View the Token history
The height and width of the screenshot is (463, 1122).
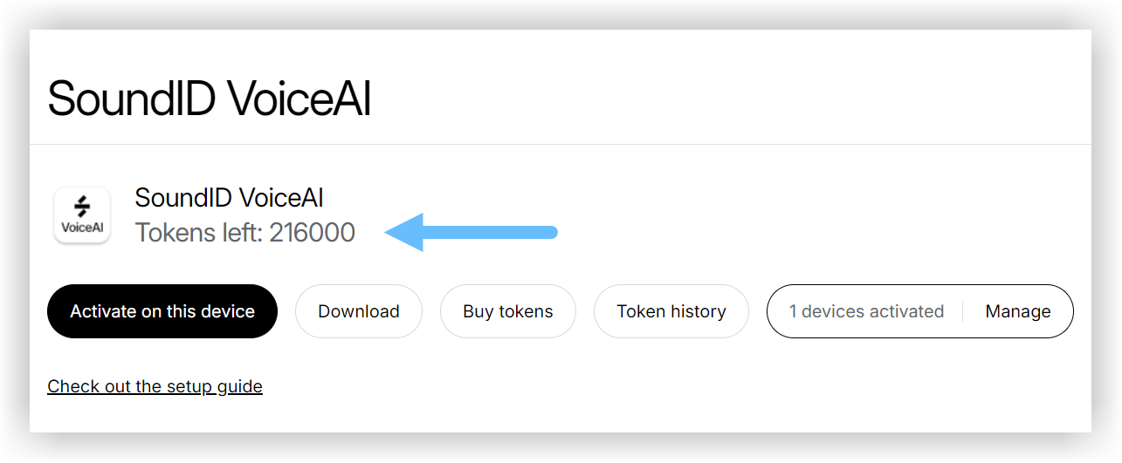671,311
